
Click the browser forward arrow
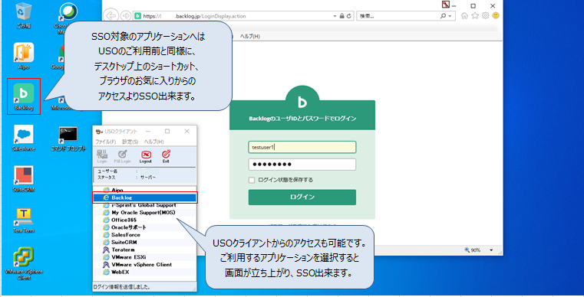coord(126,15)
